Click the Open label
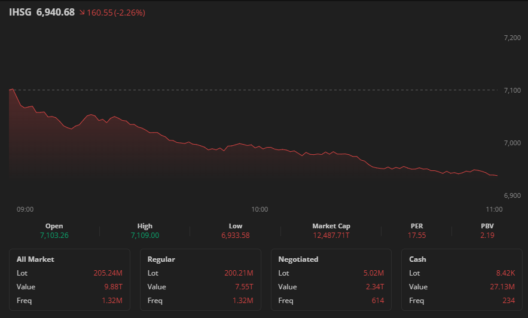The width and height of the screenshot is (528, 318). [x=54, y=226]
